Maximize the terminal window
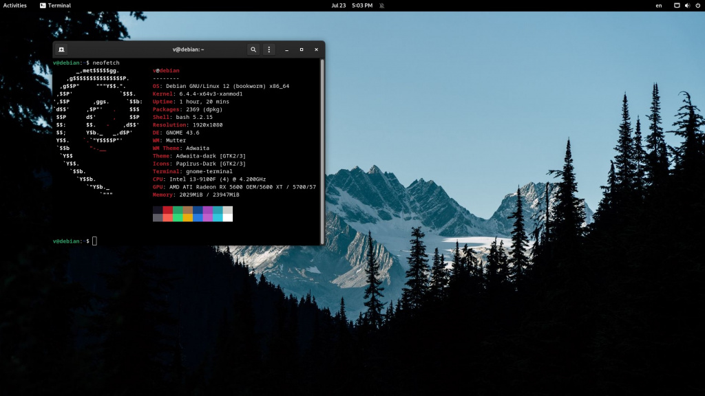The image size is (705, 396). 300,49
